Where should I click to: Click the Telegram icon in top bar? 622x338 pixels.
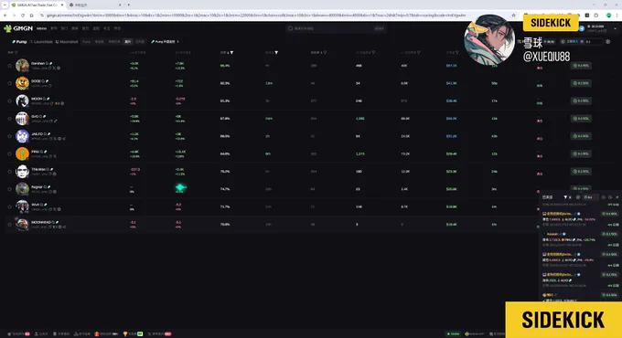tap(582, 28)
